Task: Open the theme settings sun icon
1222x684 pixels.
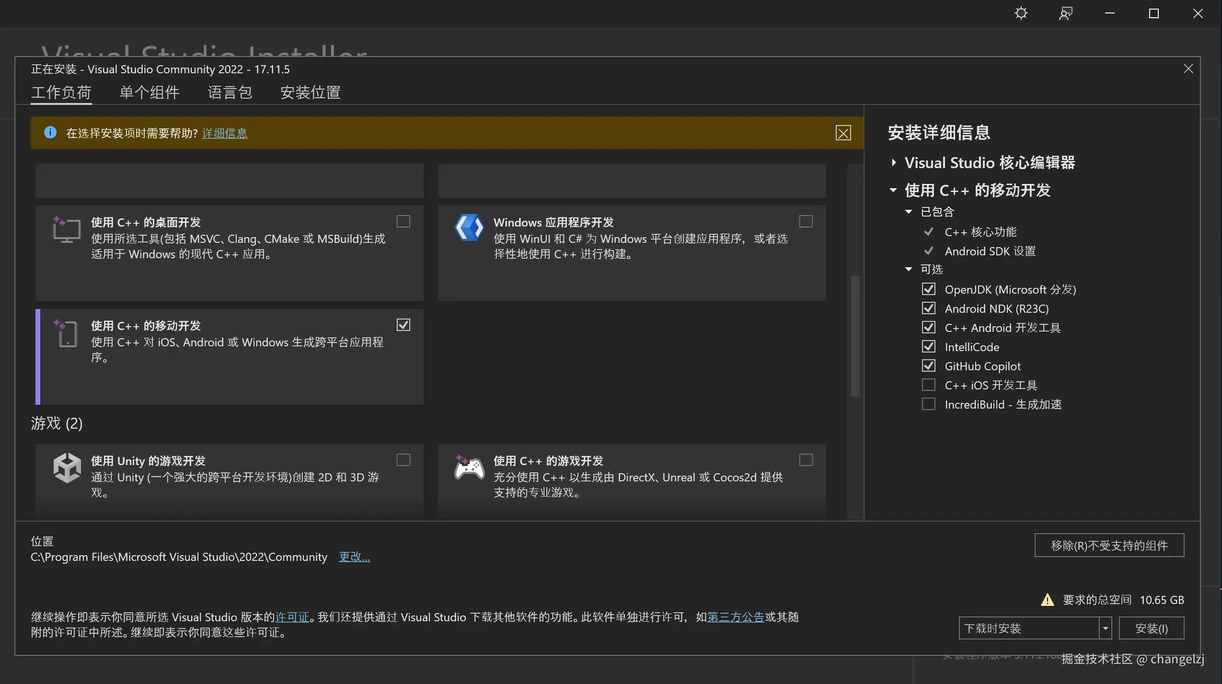Action: (1021, 13)
